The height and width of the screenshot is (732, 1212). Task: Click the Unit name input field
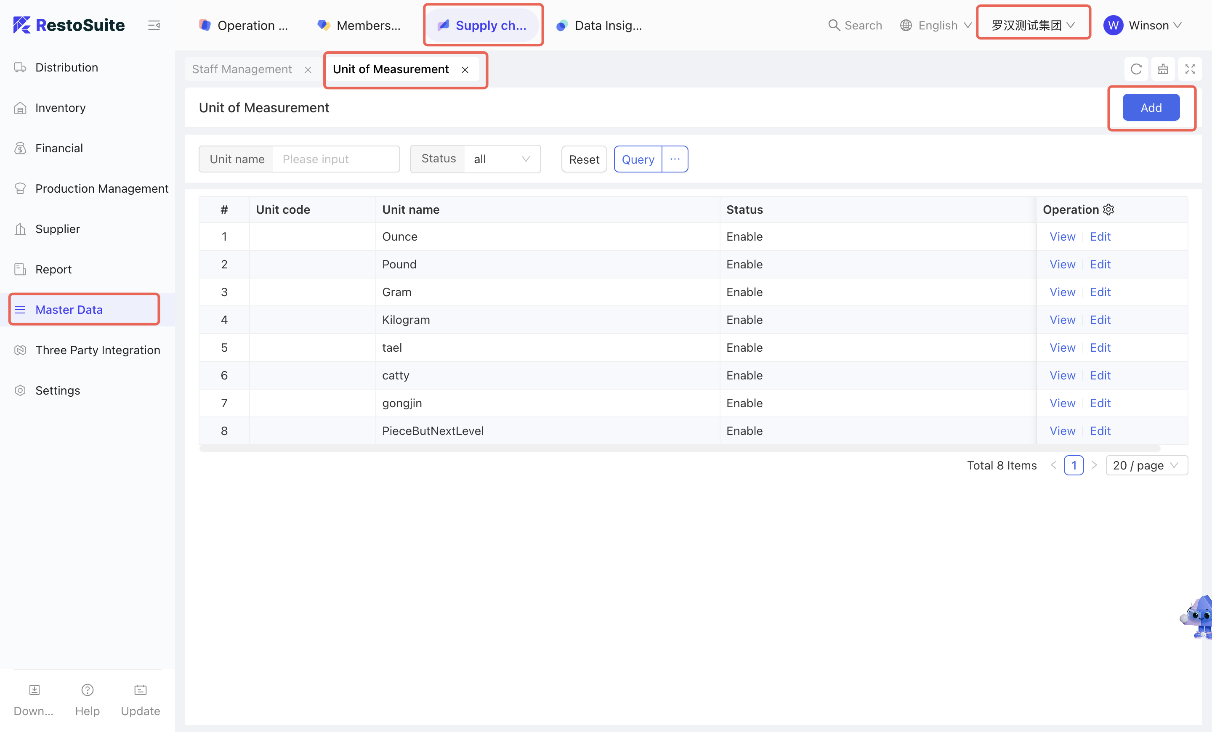335,159
